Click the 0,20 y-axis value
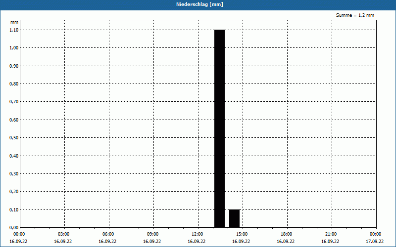 14,192
